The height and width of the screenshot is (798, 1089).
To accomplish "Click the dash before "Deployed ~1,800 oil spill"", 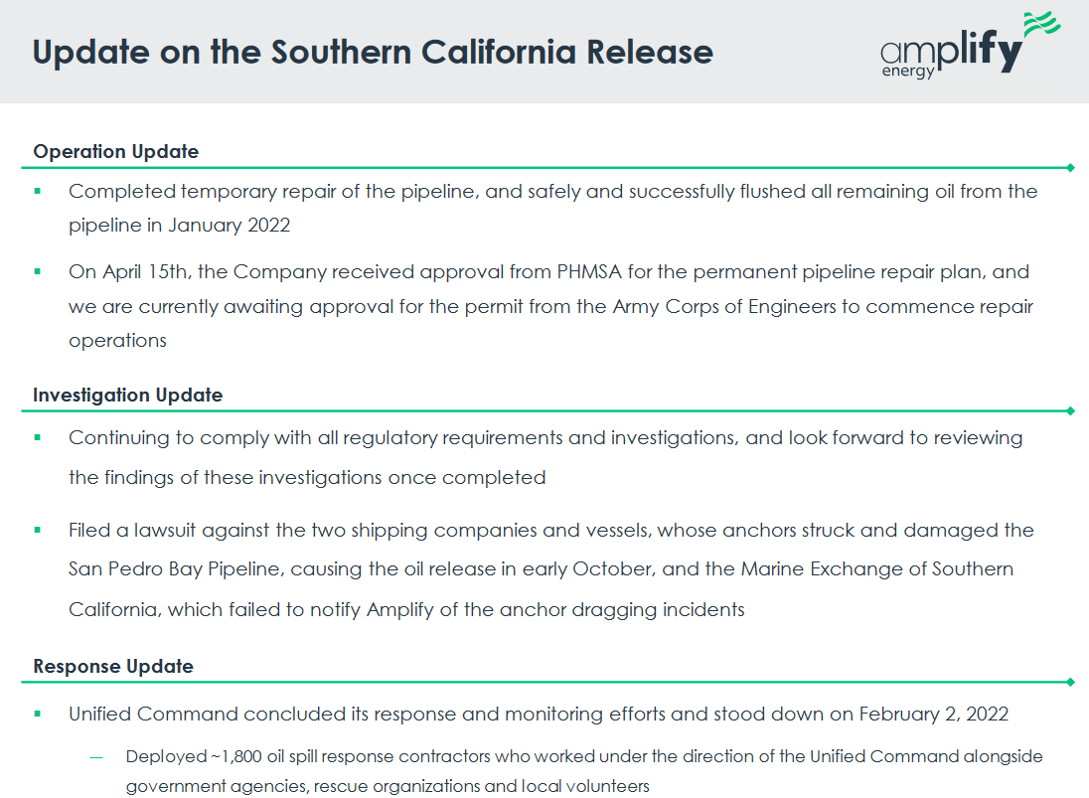I will 96,756.
